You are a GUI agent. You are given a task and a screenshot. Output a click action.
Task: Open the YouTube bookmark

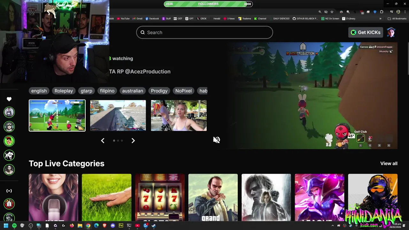(123, 19)
